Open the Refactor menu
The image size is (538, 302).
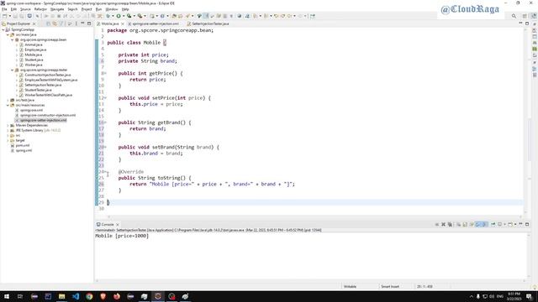coord(40,9)
